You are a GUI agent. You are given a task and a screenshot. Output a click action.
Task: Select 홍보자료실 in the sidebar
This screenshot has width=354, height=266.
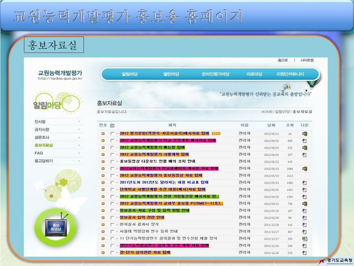[x=44, y=145]
